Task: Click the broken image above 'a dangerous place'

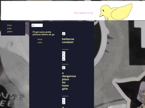Action: [x=64, y=68]
